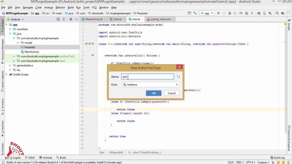Close the User.kt editor tab
The width and height of the screenshot is (292, 164).
tap(142, 19)
